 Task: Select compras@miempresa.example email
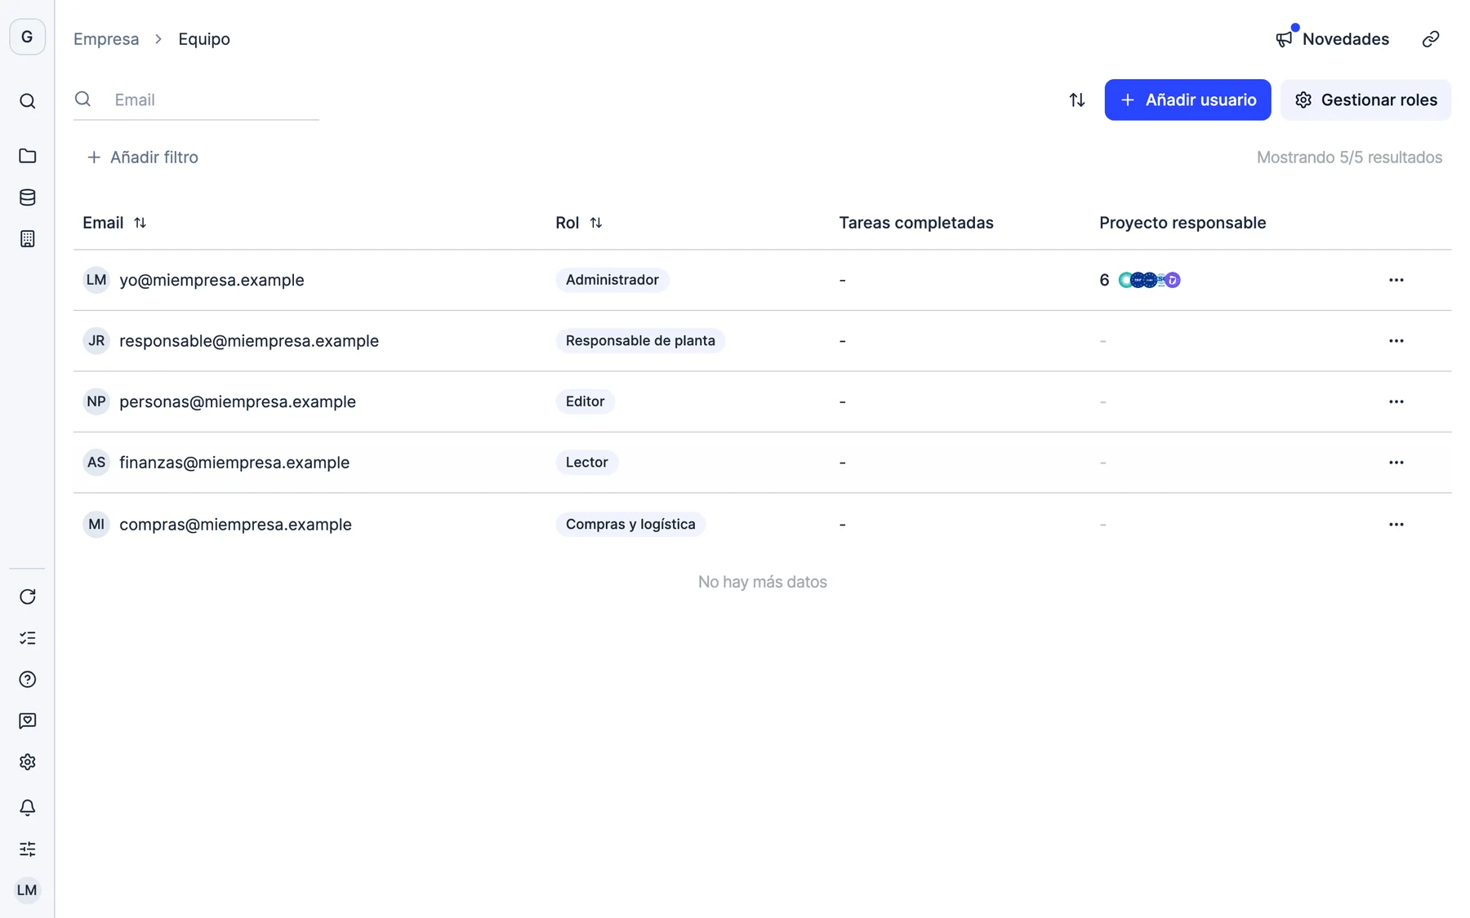click(x=235, y=525)
